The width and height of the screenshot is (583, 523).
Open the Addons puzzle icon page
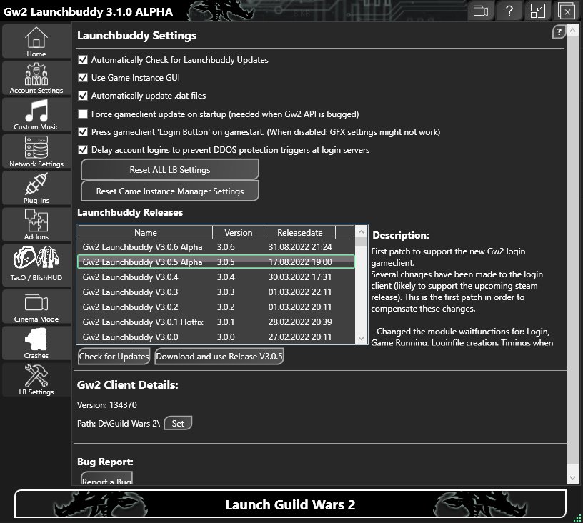(36, 224)
